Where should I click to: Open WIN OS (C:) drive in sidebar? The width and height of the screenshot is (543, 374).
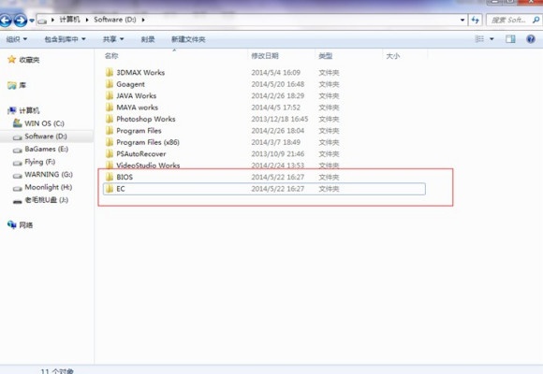coord(44,123)
